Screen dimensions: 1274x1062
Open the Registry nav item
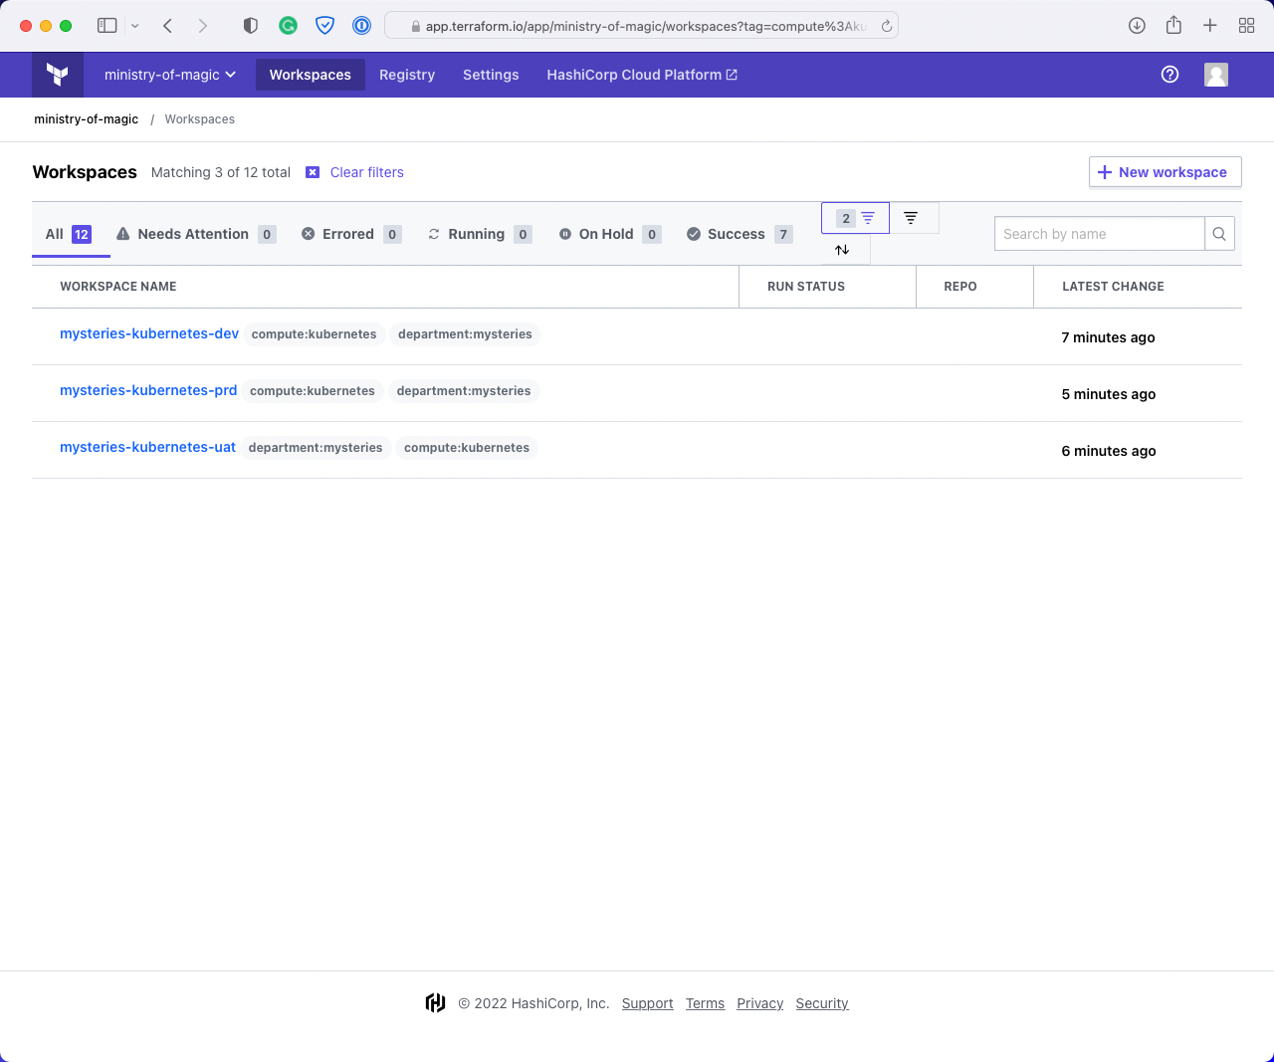(x=407, y=75)
